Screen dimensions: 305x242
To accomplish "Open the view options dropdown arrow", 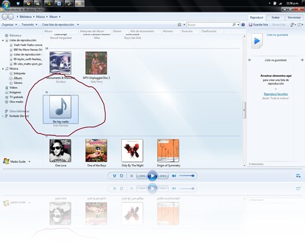I will coord(184,24).
